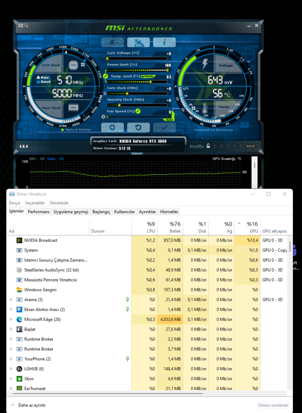Viewport: 302px width, 413px height.
Task: Click the profile lock icon
Action: click(208, 146)
